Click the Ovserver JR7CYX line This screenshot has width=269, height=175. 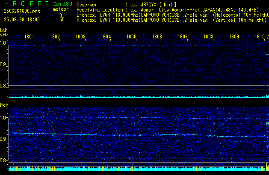127,5
